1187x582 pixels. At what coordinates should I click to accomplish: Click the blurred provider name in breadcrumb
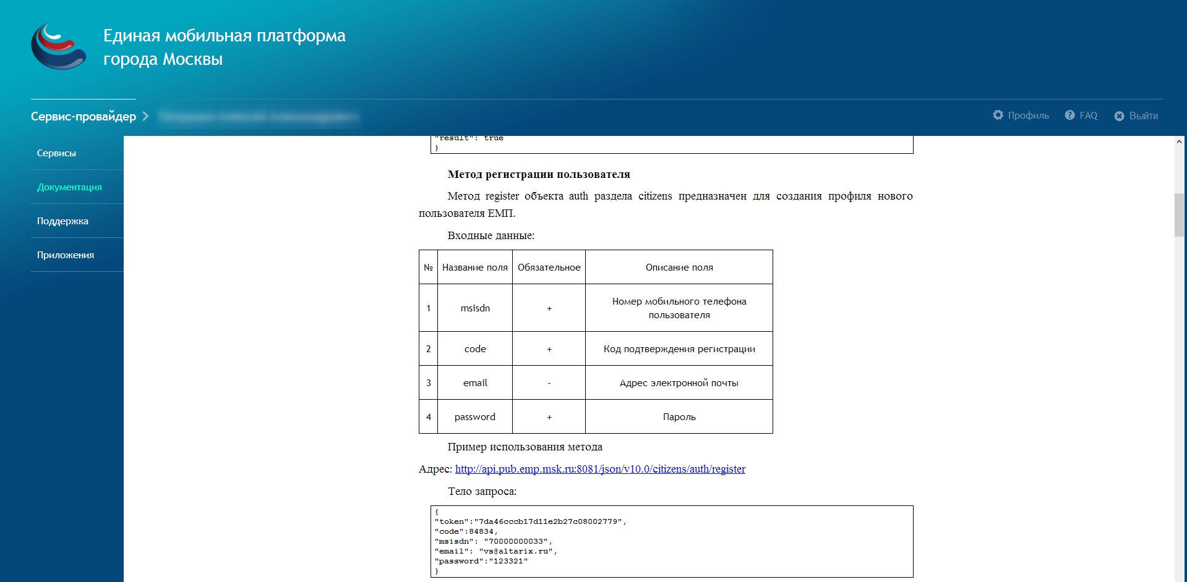point(259,116)
